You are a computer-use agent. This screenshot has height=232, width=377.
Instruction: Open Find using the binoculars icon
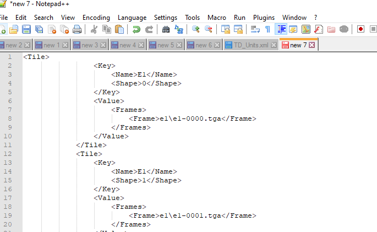click(166, 29)
